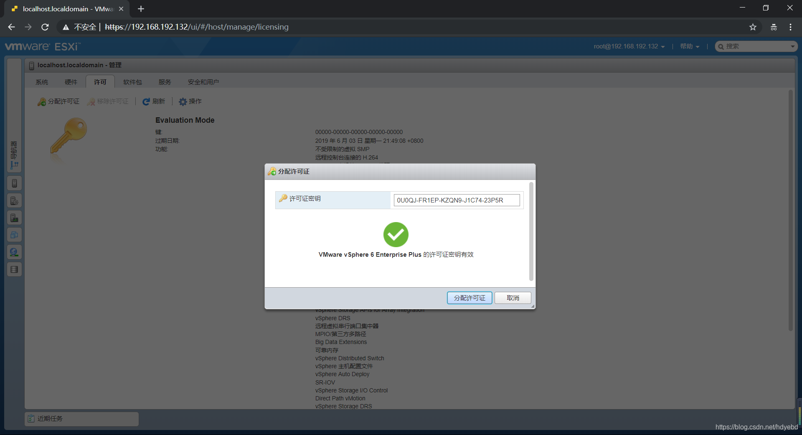The height and width of the screenshot is (435, 802).
Task: Switch to the 服务 tab
Action: (x=165, y=82)
